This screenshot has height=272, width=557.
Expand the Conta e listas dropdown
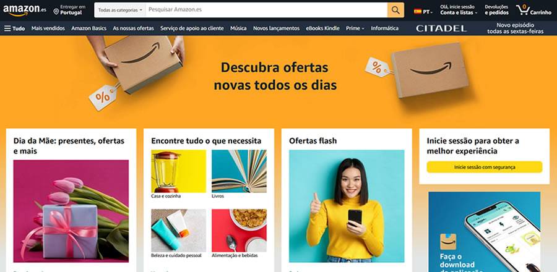(x=459, y=10)
